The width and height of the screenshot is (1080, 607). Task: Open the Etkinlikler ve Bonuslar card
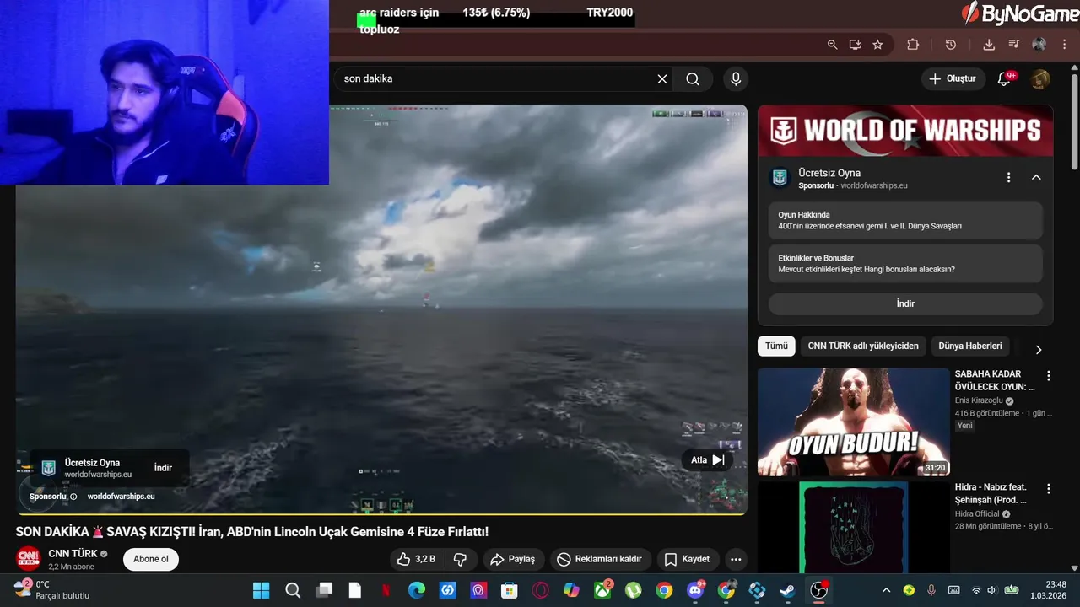coord(905,264)
